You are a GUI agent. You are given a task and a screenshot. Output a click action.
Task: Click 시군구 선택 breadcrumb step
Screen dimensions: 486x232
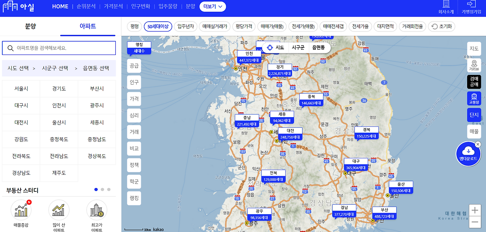tap(55, 68)
